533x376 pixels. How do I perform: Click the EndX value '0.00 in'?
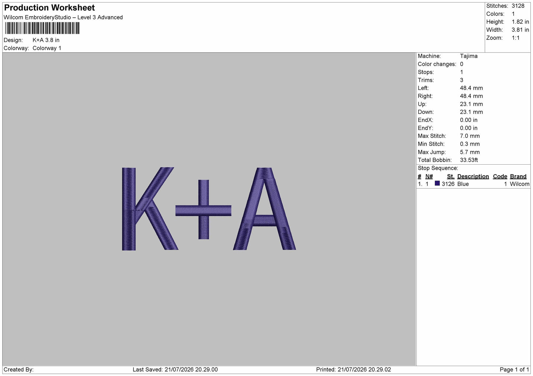(x=468, y=120)
